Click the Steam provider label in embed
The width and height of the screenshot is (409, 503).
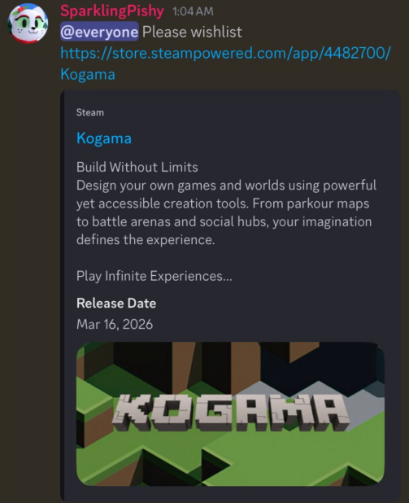pos(90,112)
